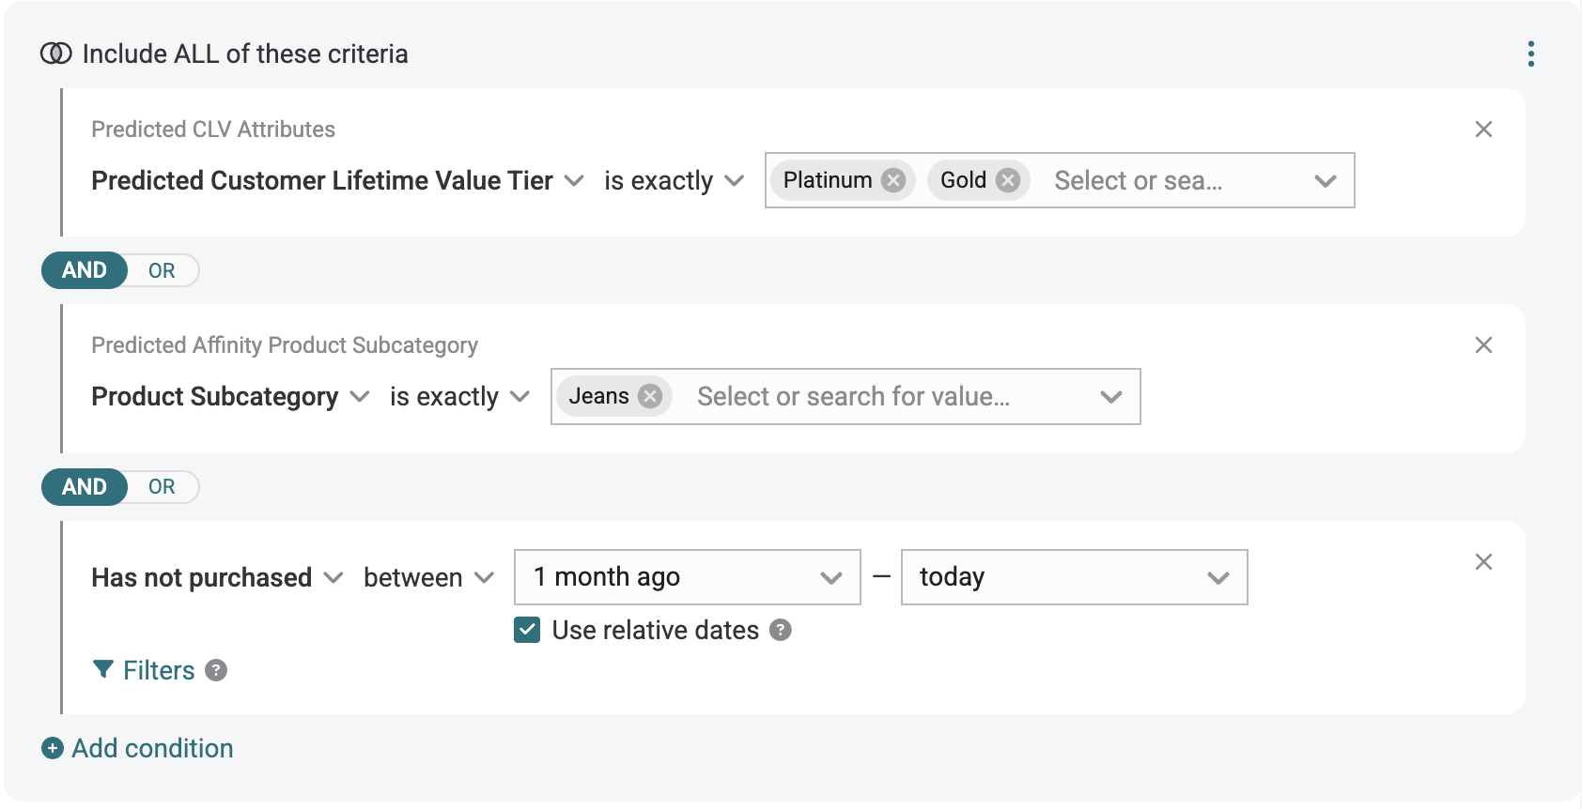The image size is (1582, 809).
Task: Click the overlapping circles criteria icon
Action: [56, 53]
